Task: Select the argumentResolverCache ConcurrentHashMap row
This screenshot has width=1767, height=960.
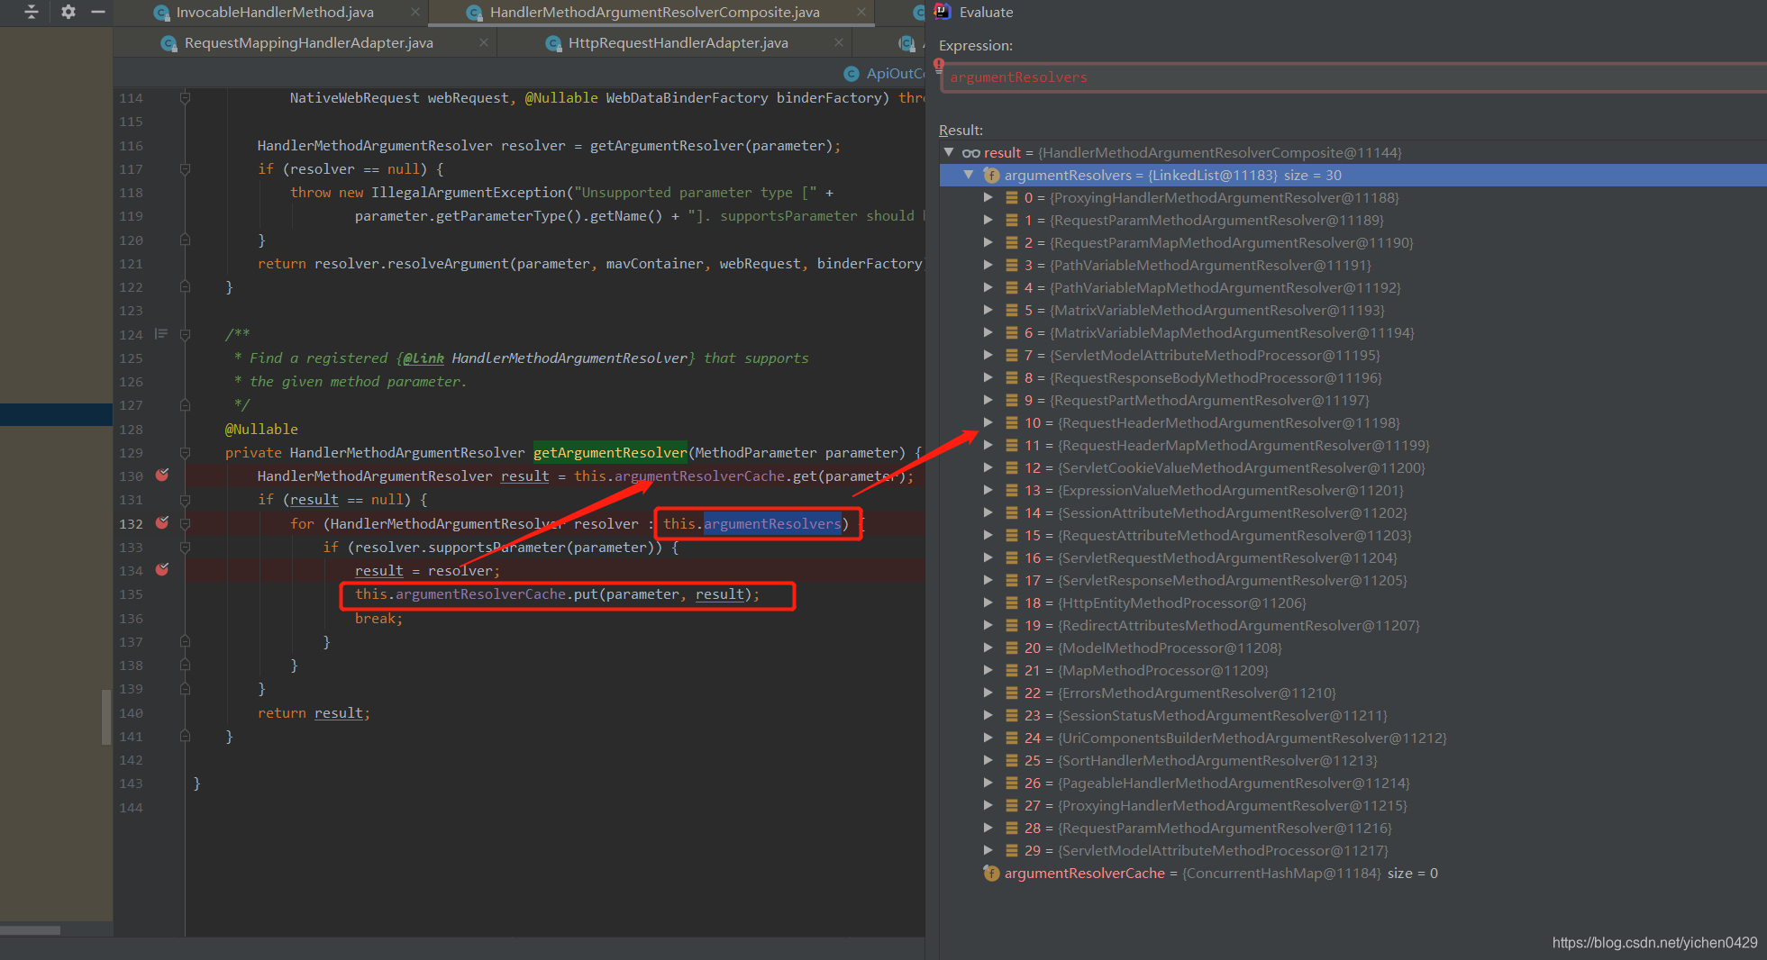Action: click(1352, 873)
